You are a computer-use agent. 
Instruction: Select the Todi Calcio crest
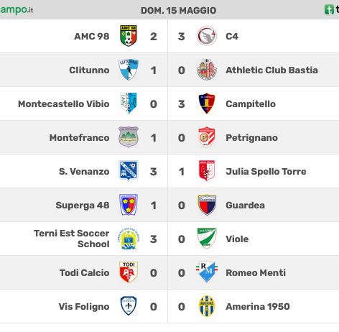(x=129, y=272)
